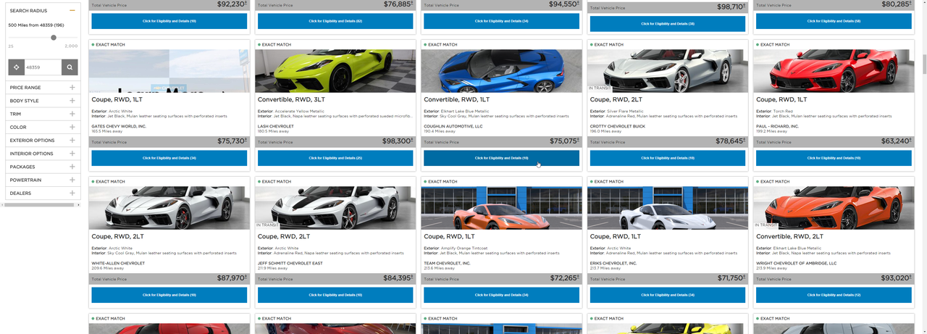Click dealer name TEAM CHEVROLET, INC.
The image size is (927, 334).
[x=447, y=263]
